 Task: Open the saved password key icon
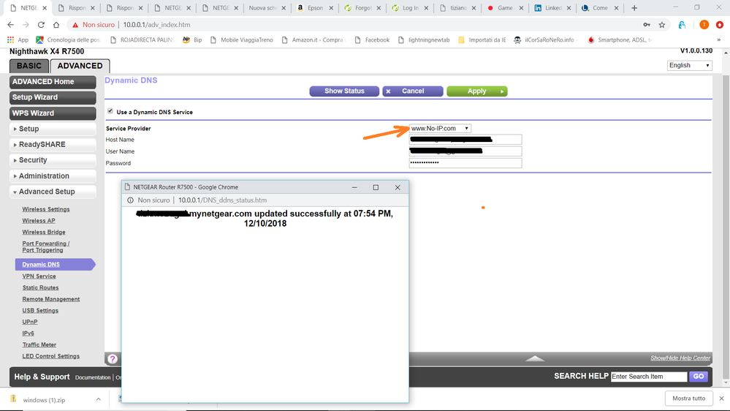pyautogui.click(x=647, y=25)
